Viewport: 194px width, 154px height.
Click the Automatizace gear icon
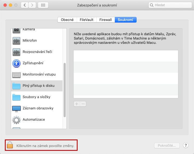pyautogui.click(x=16, y=120)
